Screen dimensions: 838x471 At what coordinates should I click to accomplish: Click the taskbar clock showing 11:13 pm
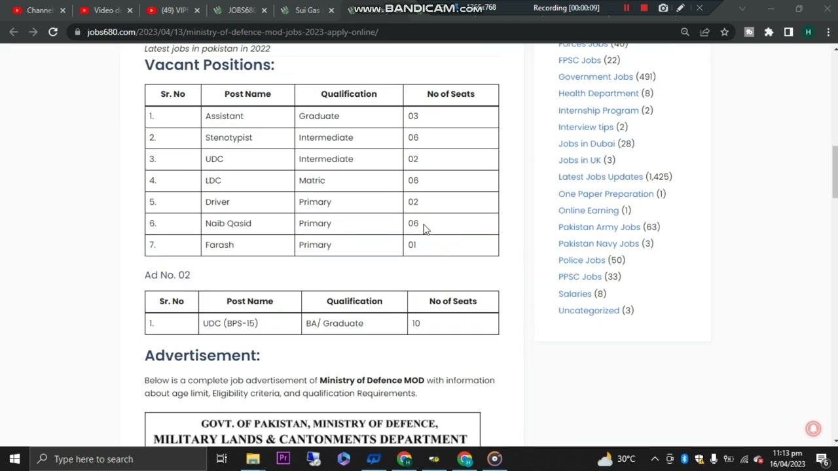[x=788, y=459]
